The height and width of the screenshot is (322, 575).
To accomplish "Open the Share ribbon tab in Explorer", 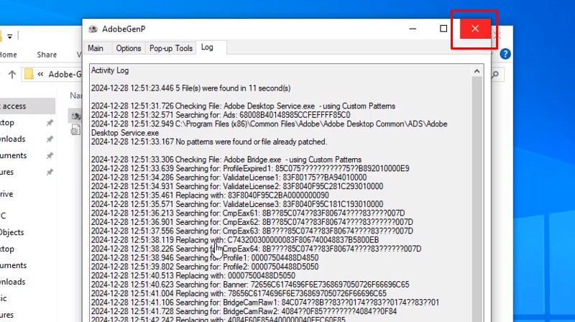I will (47, 55).
